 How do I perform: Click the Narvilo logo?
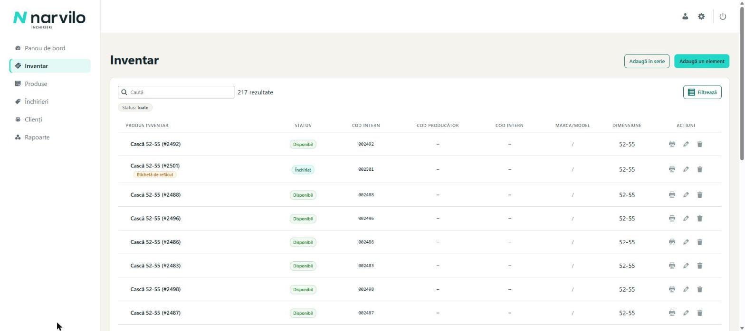tap(49, 19)
